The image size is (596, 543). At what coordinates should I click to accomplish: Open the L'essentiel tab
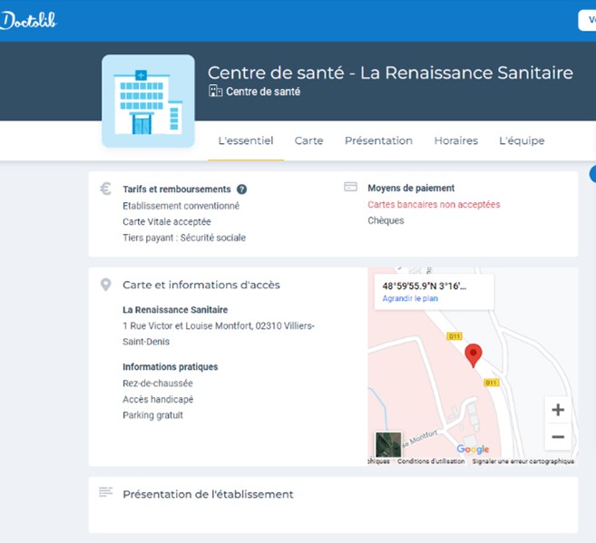(246, 141)
